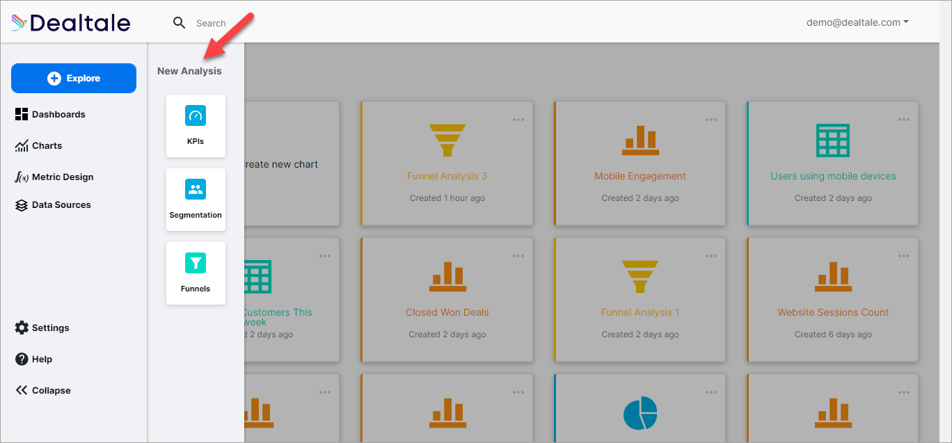Click the Help question mark icon

22,359
